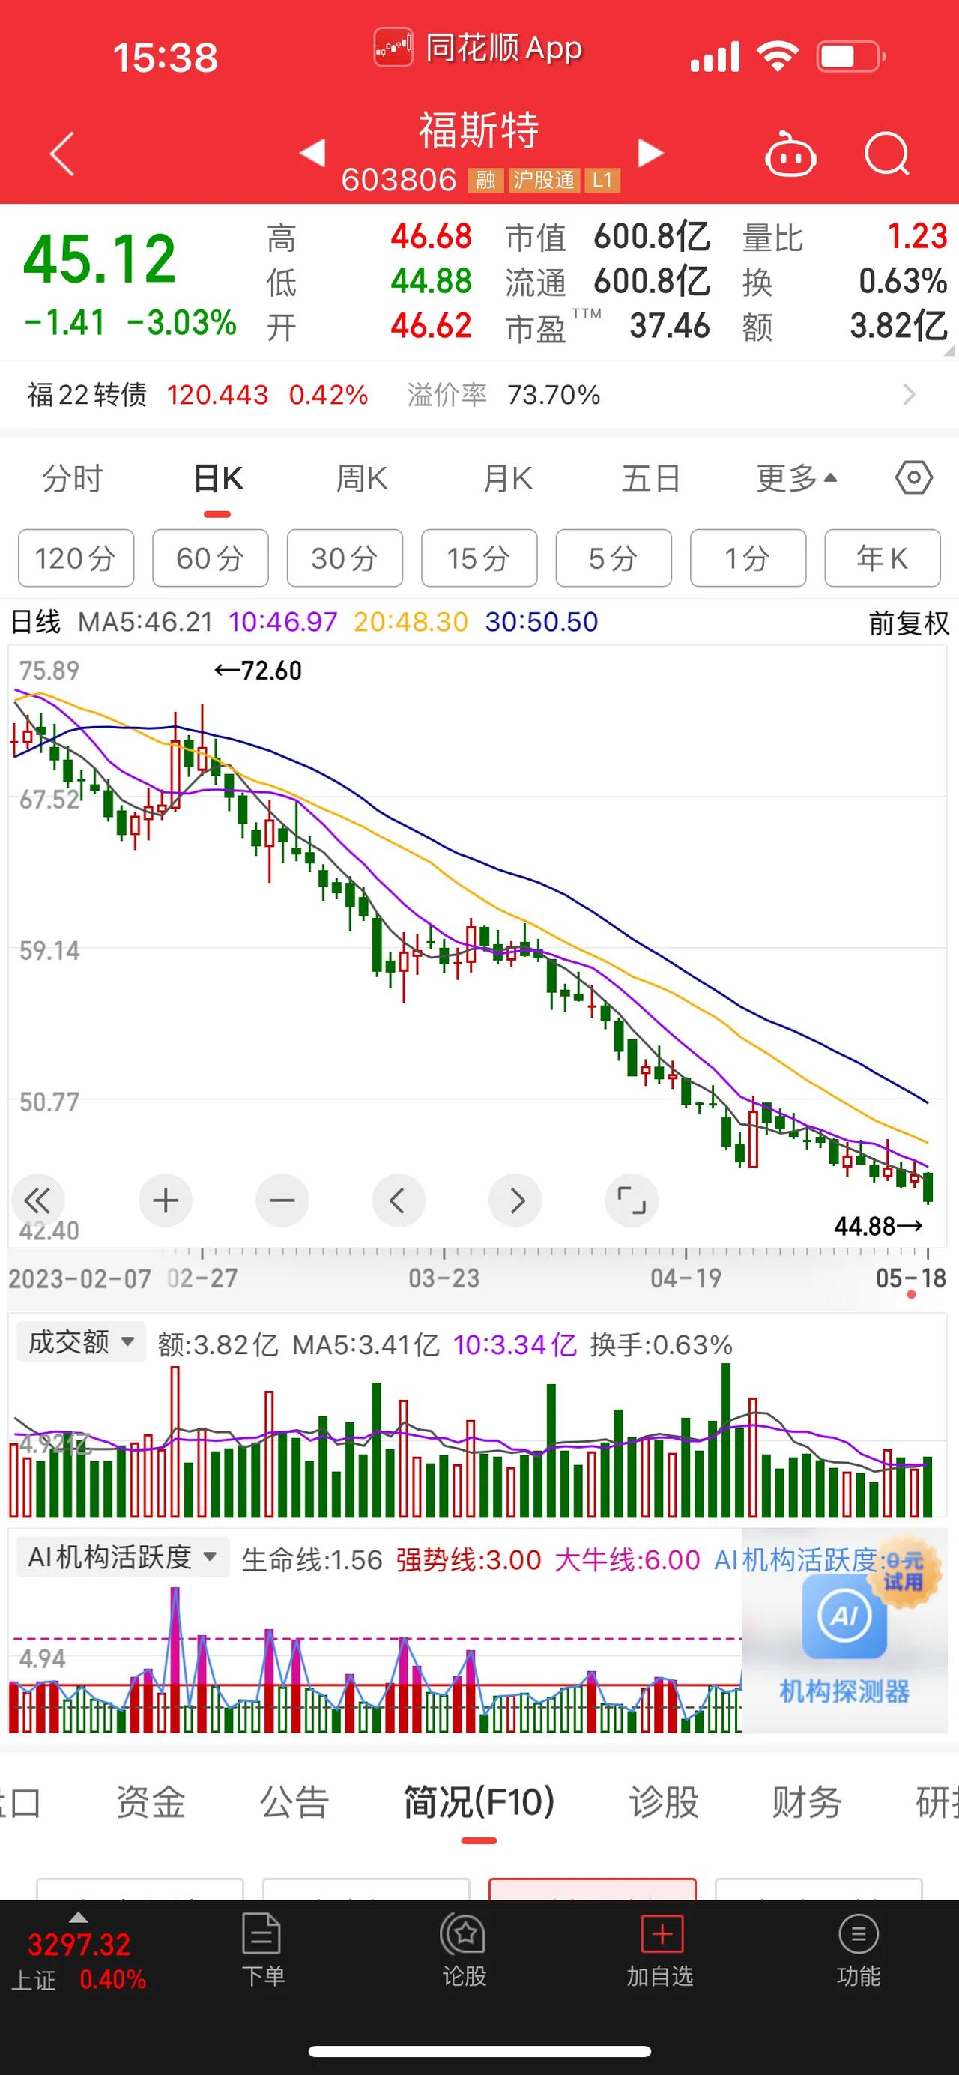This screenshot has height=2075, width=959.
Task: Tap the 03-23 date marker on axis
Action: click(x=444, y=1278)
